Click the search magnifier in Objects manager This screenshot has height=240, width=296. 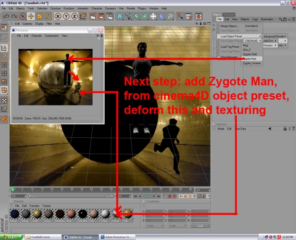point(281,19)
